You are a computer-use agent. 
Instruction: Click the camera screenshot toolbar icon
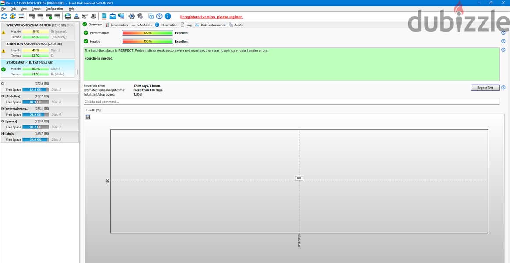[x=151, y=16]
